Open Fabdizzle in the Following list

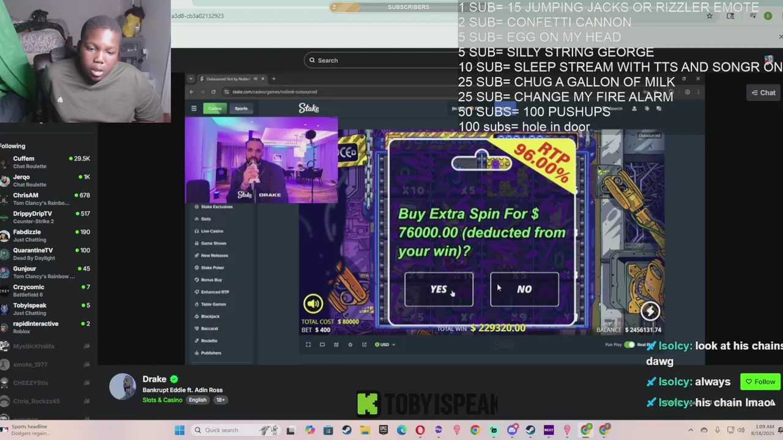(x=46, y=235)
